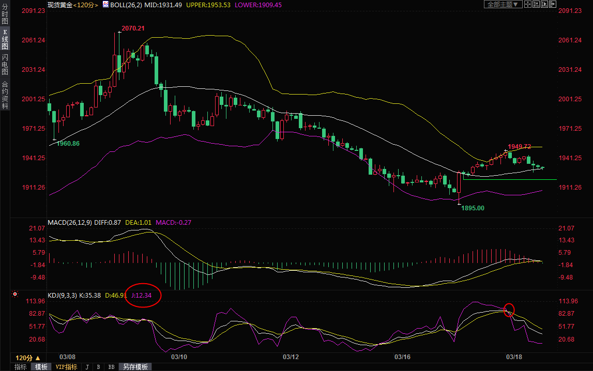The height and width of the screenshot is (371, 593).
Task: Click the chart playback arrow icon
Action: click(544, 4)
